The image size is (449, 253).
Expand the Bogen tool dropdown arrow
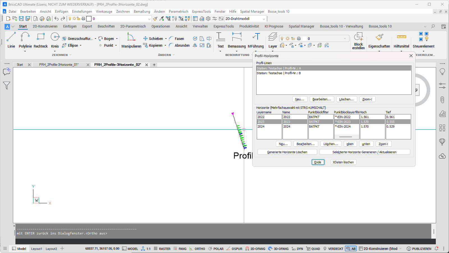coord(117,39)
